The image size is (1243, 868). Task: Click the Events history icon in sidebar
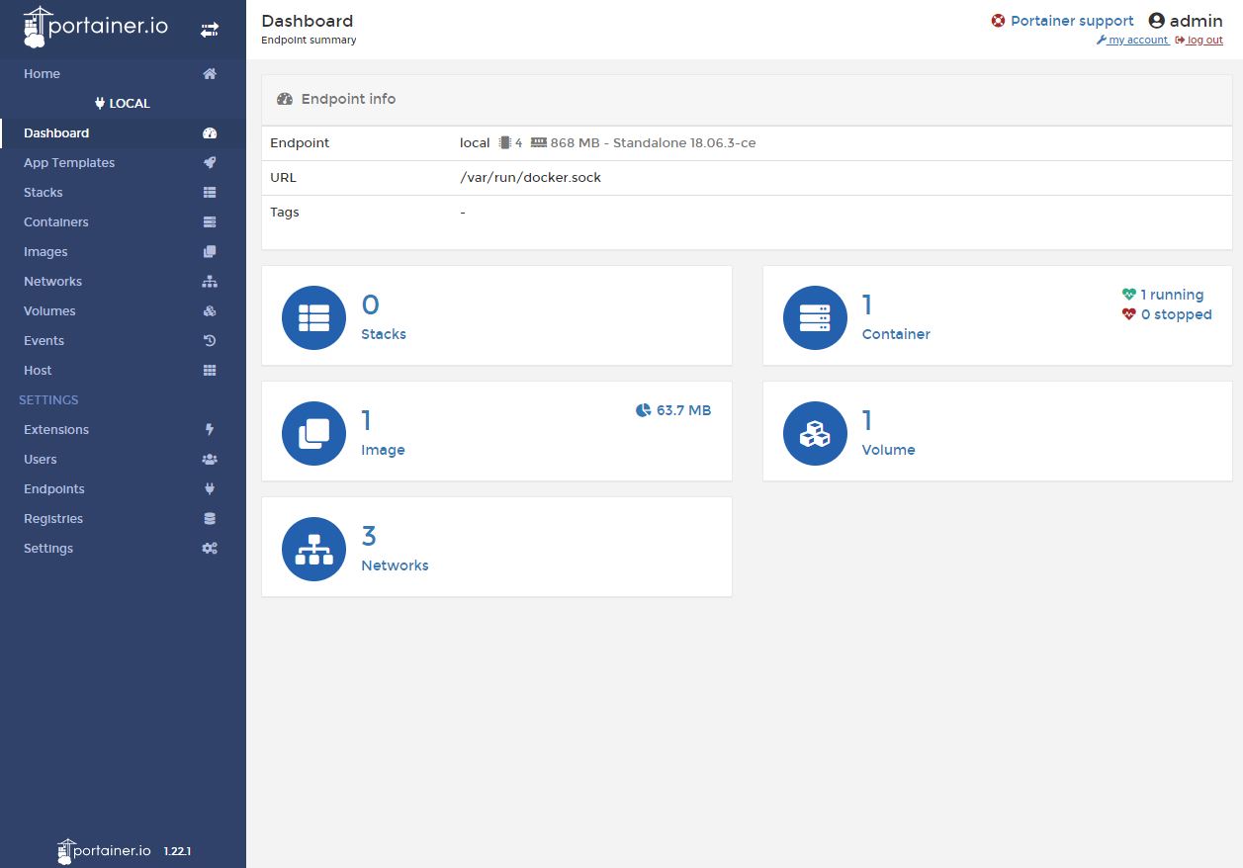pos(209,341)
